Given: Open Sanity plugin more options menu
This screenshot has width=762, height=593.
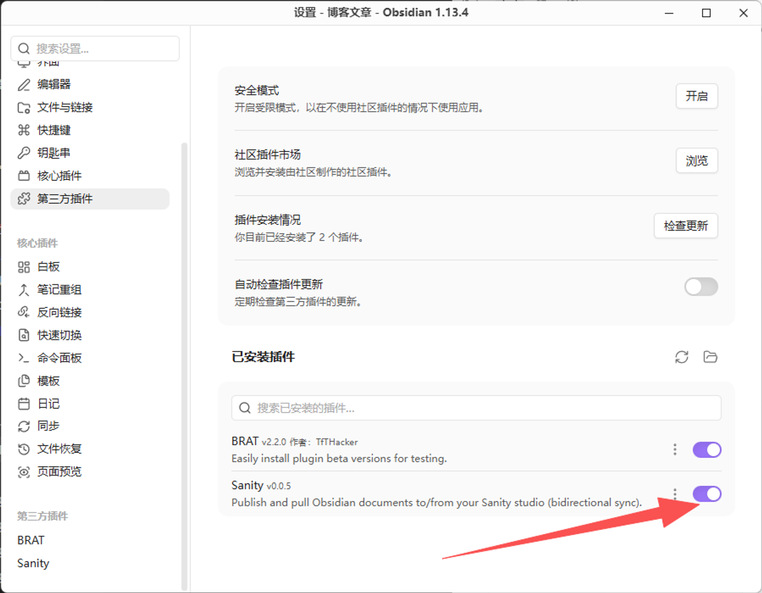Looking at the screenshot, I should click(x=675, y=493).
